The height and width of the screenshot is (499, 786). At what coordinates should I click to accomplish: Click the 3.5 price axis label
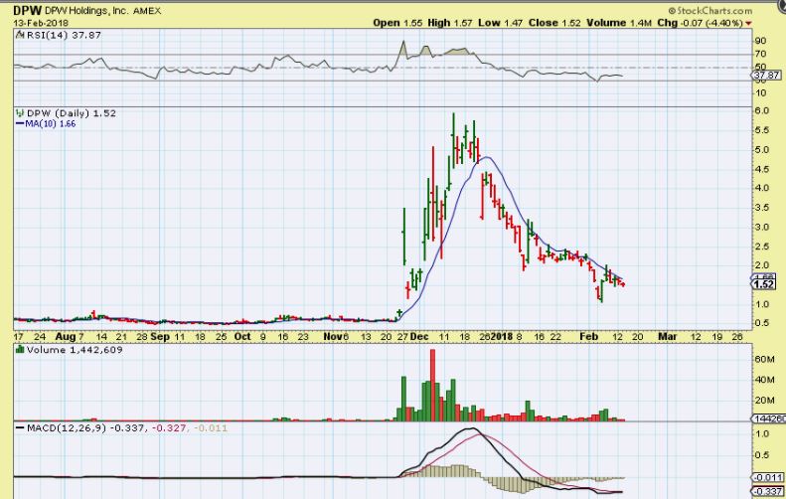[761, 208]
